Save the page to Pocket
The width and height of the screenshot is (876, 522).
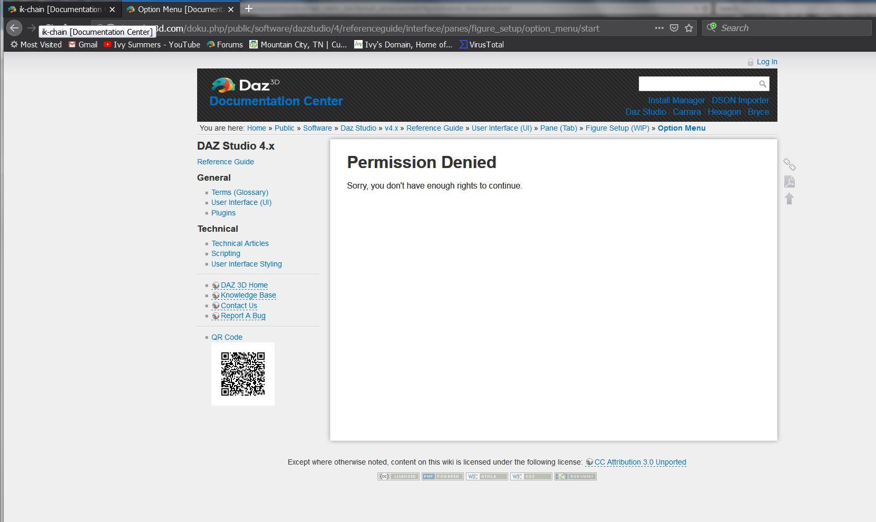point(674,28)
